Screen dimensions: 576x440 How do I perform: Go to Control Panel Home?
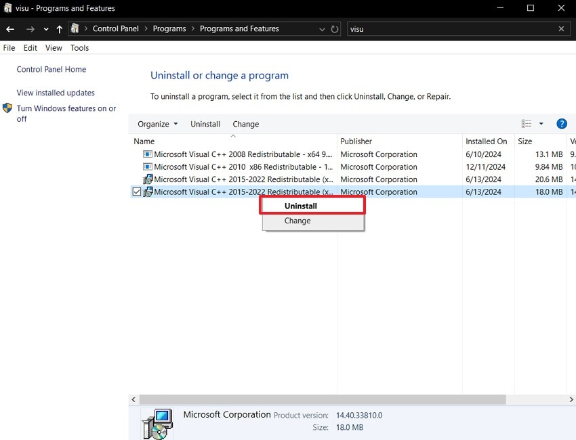point(52,69)
